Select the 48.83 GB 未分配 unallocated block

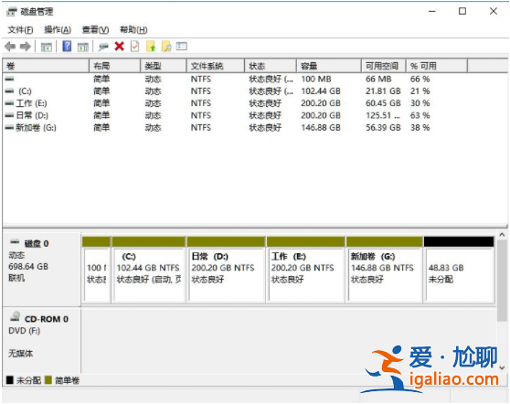[x=459, y=270]
